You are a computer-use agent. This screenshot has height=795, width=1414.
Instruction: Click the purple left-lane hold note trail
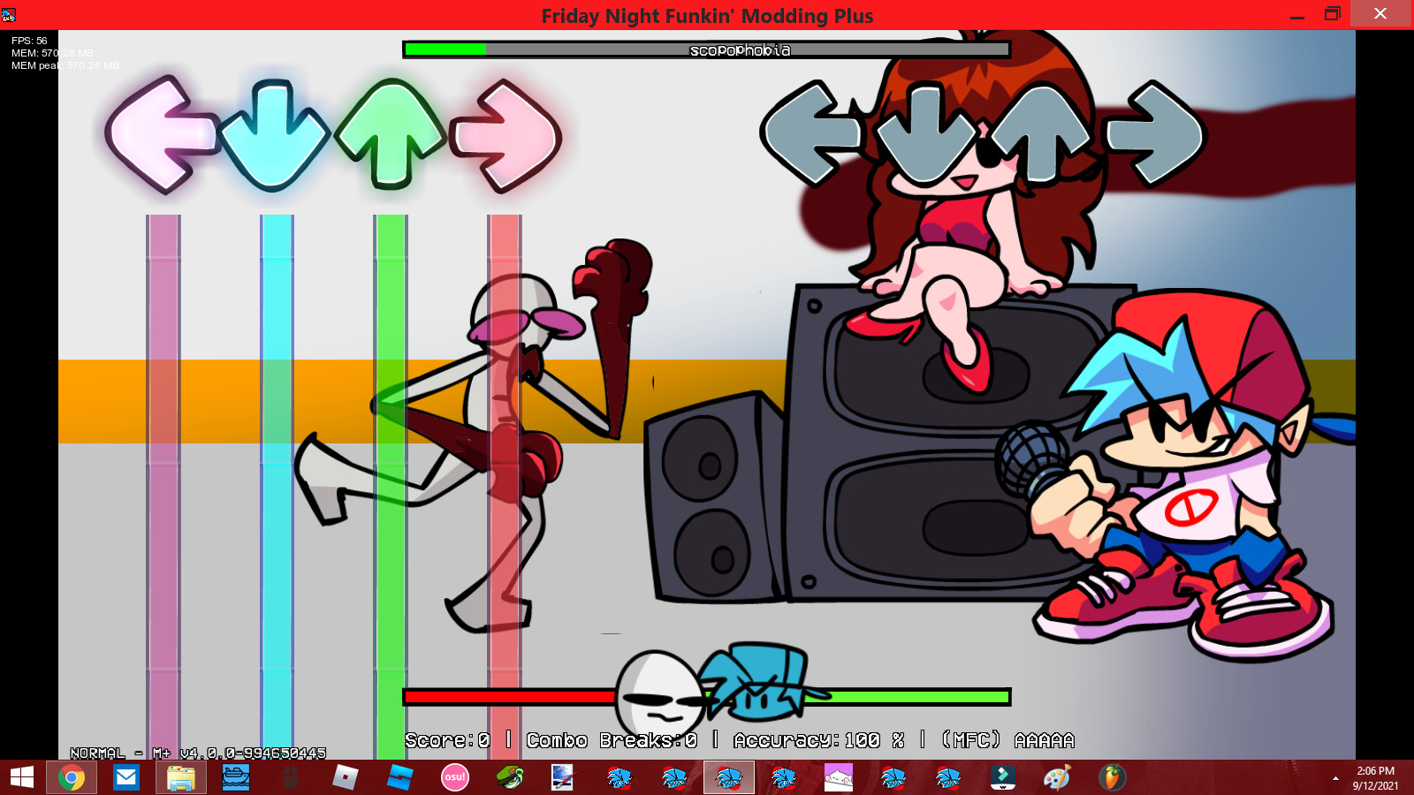click(x=163, y=486)
